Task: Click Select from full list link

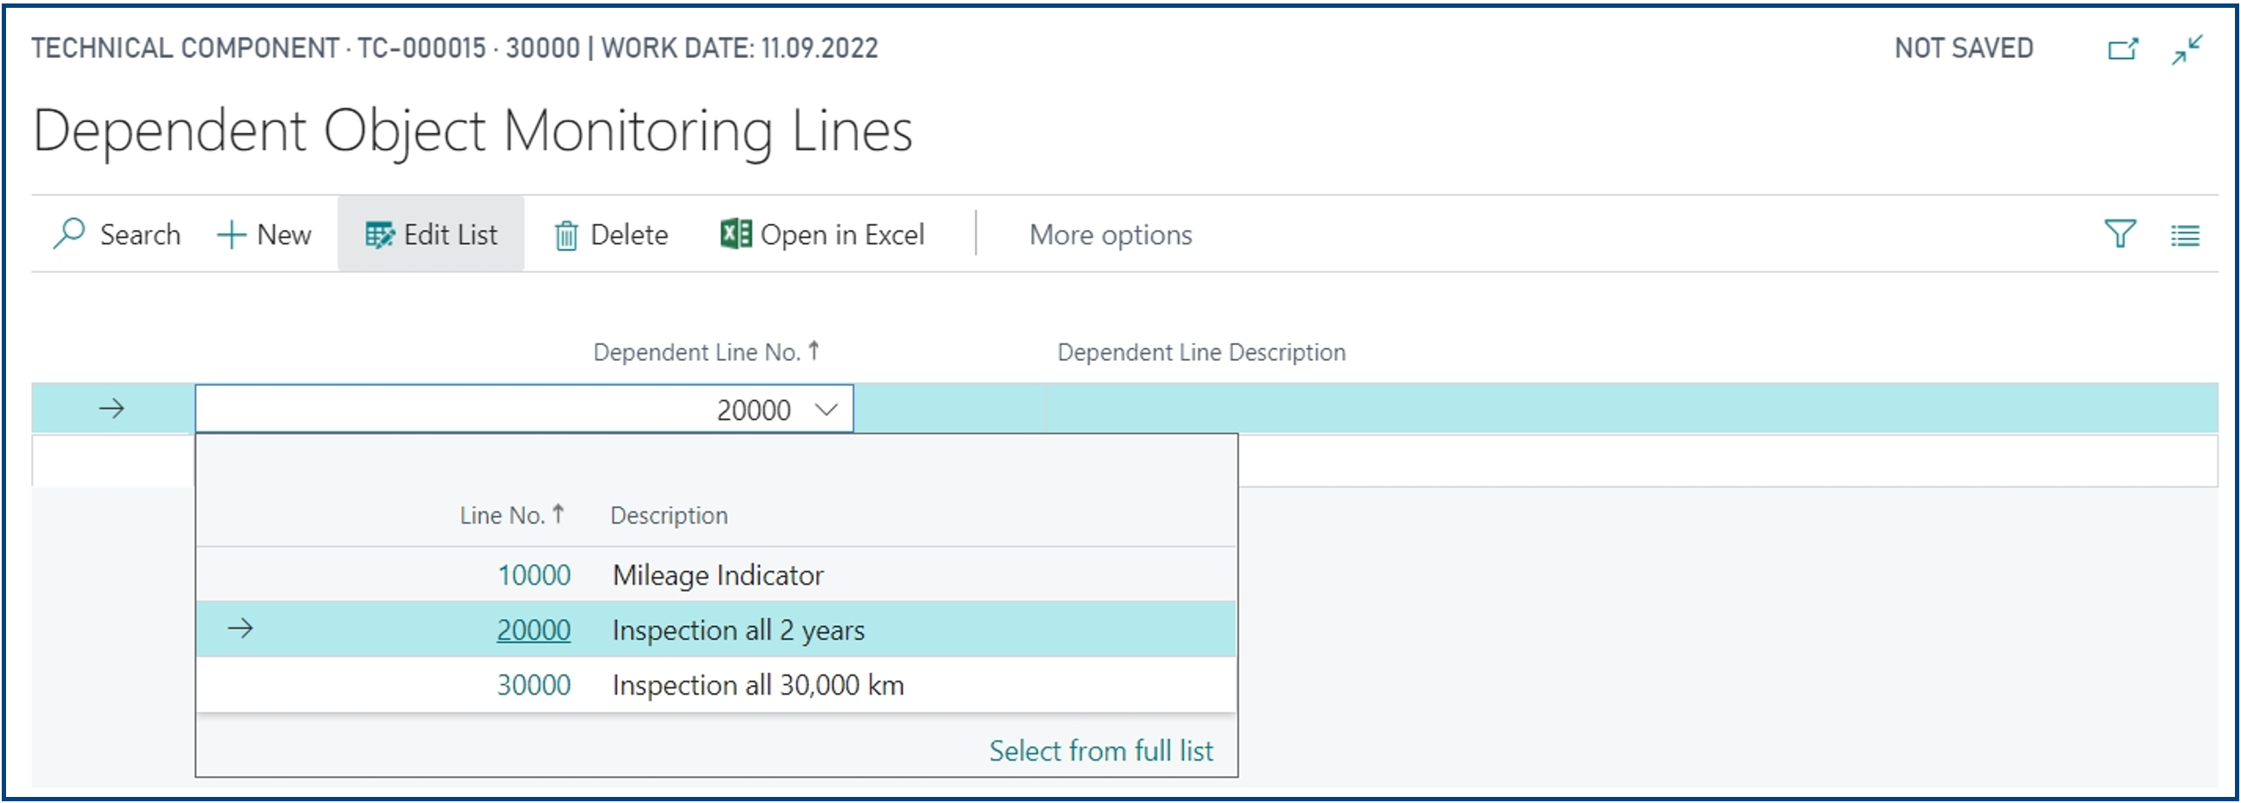Action: [x=1101, y=751]
